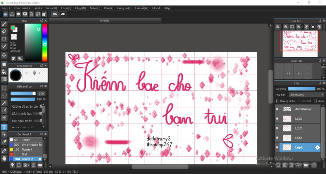Open the Cloud menu
The image size is (326, 174).
[156, 8]
